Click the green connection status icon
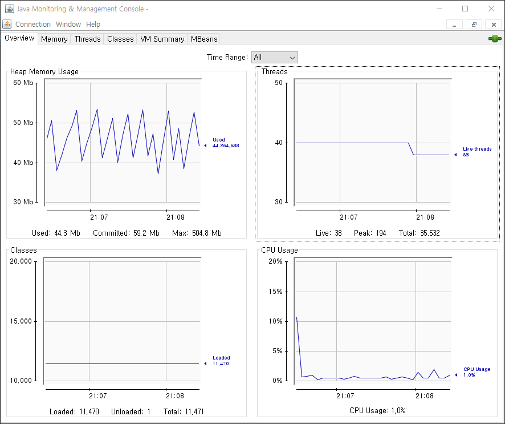Image resolution: width=505 pixels, height=424 pixels. 495,39
